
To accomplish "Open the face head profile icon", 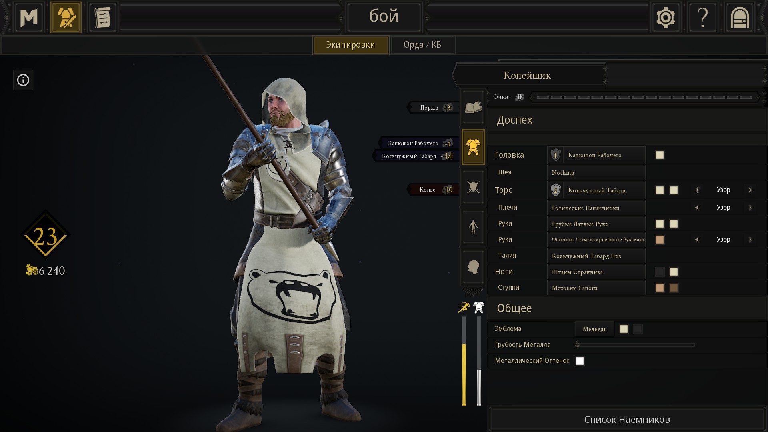I will tap(473, 267).
